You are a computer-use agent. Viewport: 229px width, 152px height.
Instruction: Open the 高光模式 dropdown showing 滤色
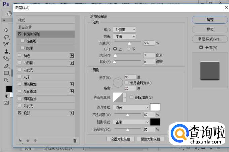click(131, 107)
